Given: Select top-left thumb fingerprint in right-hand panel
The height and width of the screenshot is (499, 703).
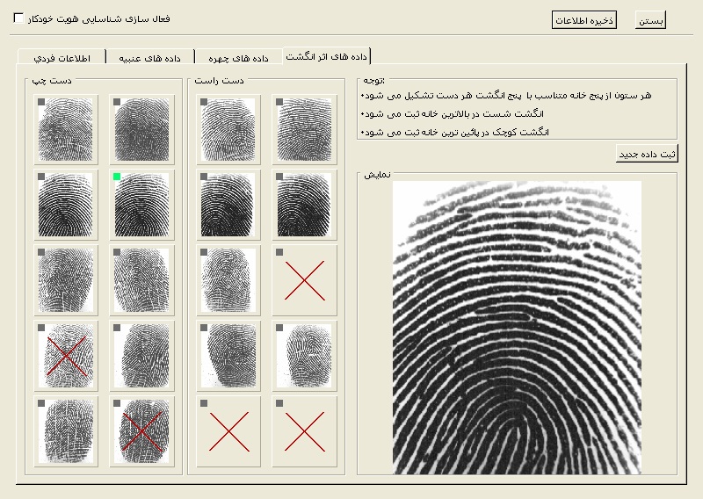Looking at the screenshot, I should [x=228, y=129].
